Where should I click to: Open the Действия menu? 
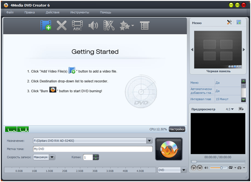[53, 12]
